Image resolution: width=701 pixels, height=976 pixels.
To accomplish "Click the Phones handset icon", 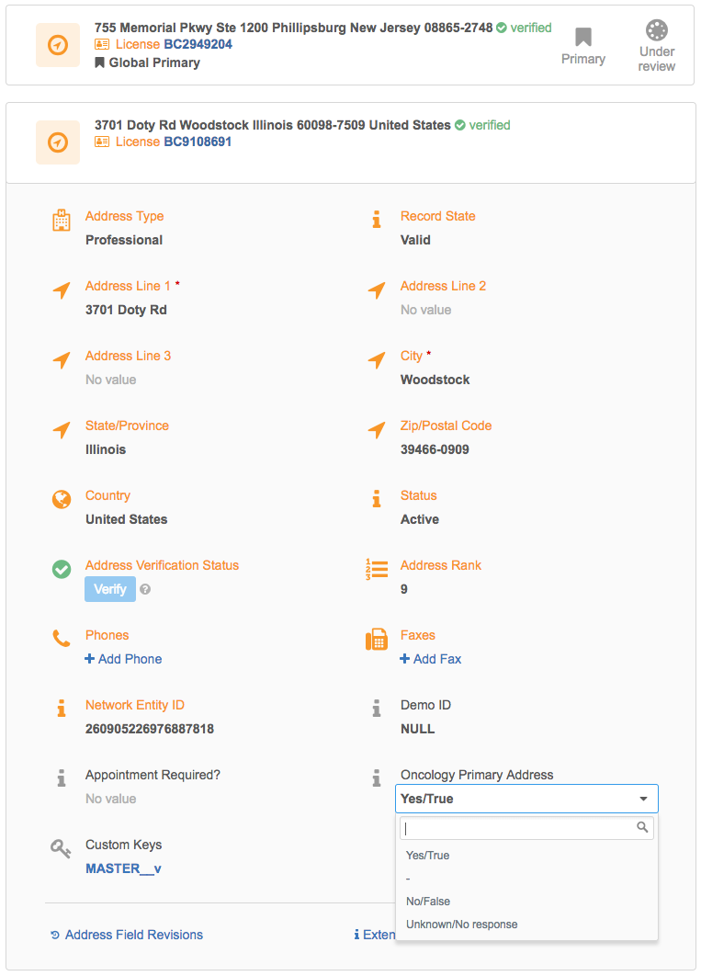I will 62,638.
